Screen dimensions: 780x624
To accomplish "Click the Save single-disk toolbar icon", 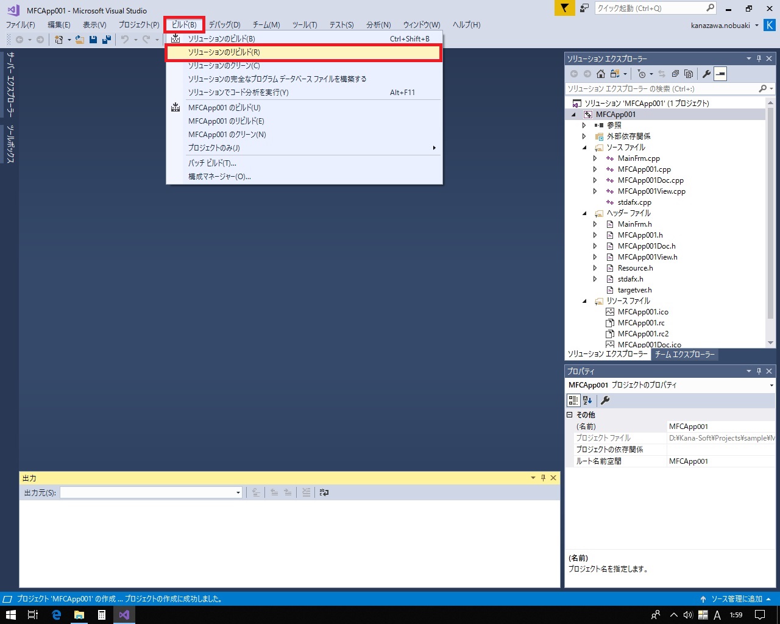I will click(93, 40).
